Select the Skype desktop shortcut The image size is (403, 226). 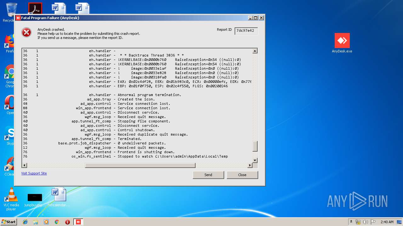[x=9, y=136]
